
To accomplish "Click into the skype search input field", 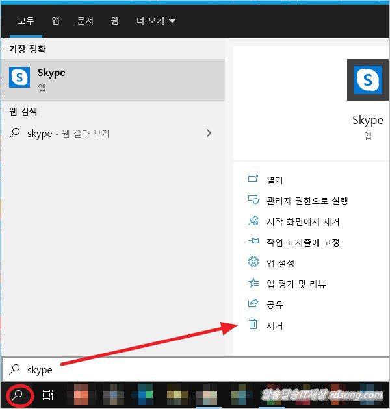I will tap(196, 369).
